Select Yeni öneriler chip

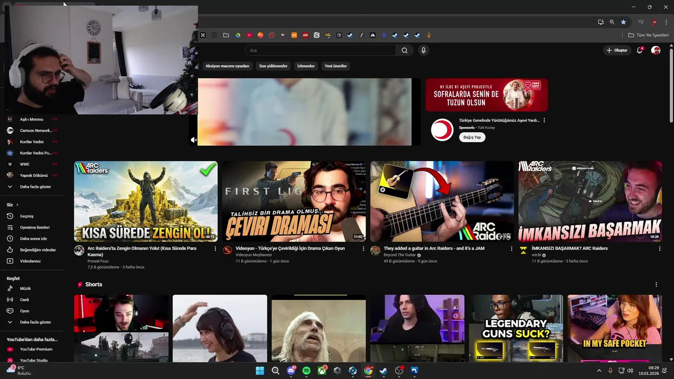click(x=335, y=66)
